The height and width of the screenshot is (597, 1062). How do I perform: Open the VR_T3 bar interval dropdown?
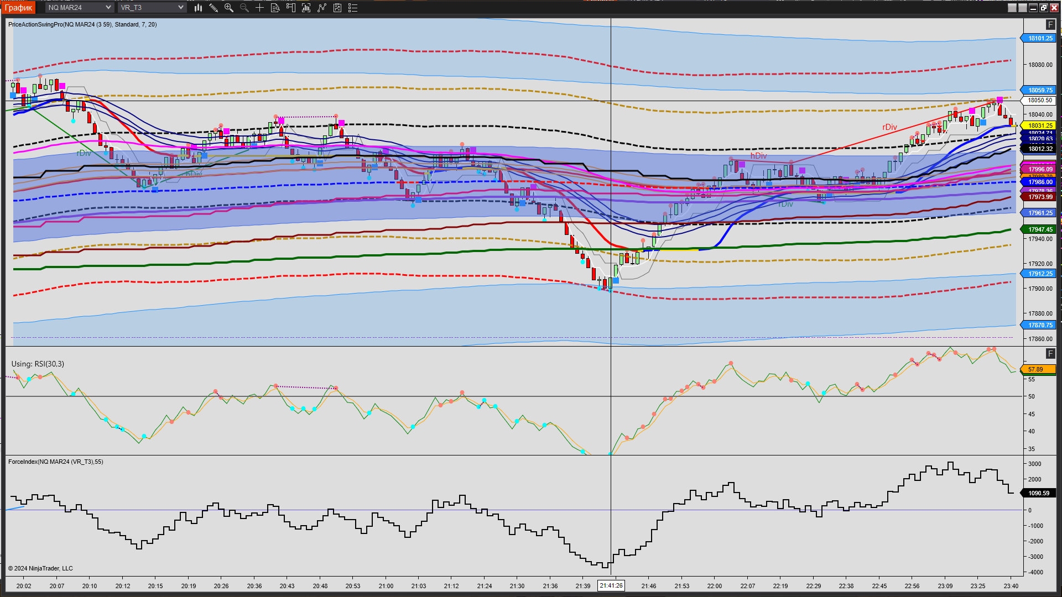click(x=152, y=7)
